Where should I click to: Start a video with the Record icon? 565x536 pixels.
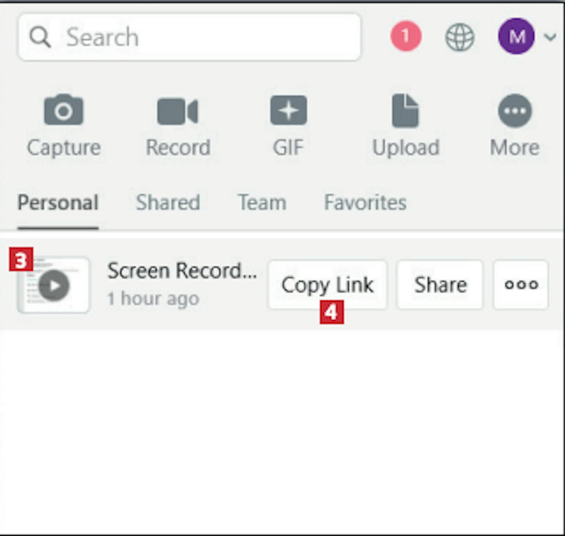coord(177,111)
